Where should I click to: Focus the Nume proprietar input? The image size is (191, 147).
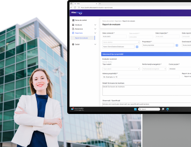(x=158, y=45)
